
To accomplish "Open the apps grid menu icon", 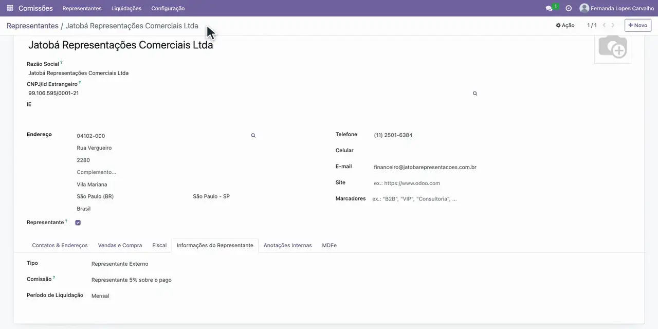I will pyautogui.click(x=10, y=8).
